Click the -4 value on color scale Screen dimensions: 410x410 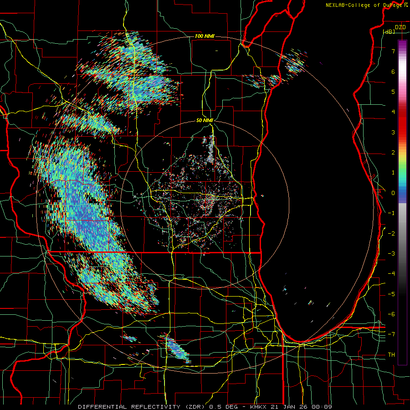391,274
